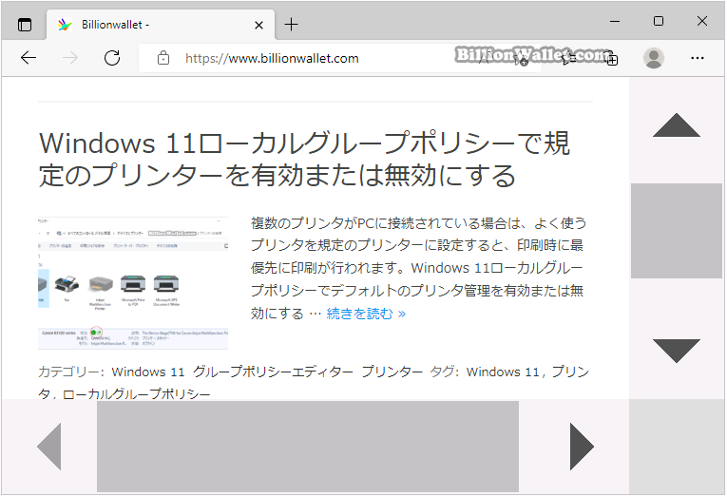727x496 pixels.
Task: Follow the 続きを読む » link
Action: [x=366, y=314]
